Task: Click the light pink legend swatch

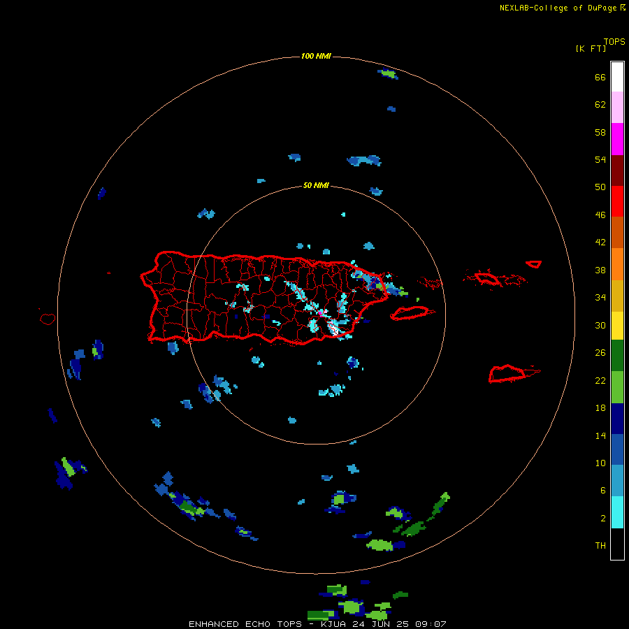Action: (617, 107)
